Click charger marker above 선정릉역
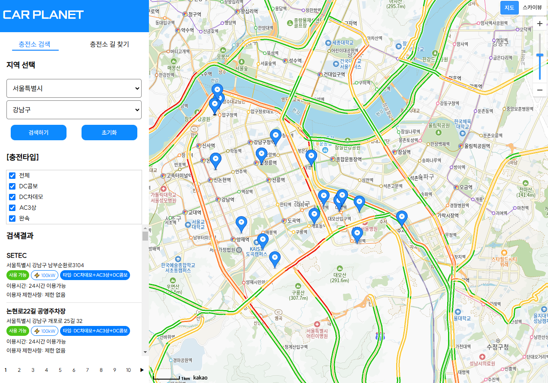 coord(261,155)
